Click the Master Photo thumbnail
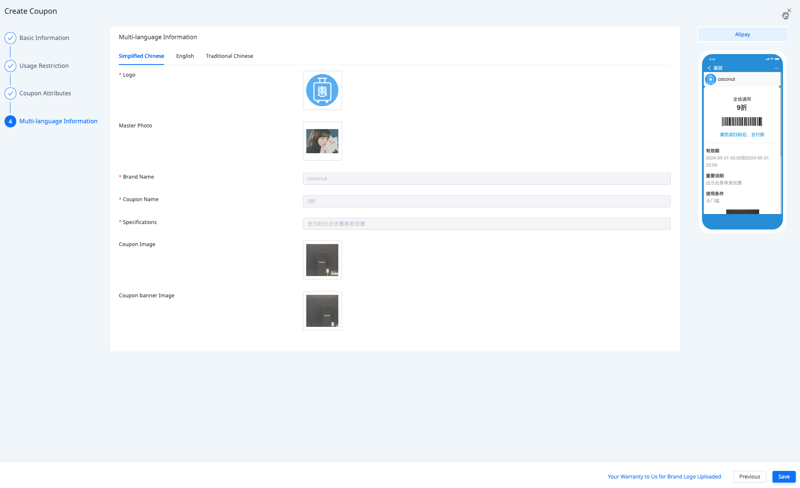Image resolution: width=800 pixels, height=488 pixels. pos(322,141)
